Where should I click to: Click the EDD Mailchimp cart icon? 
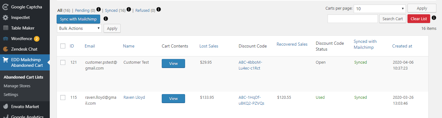[6, 60]
